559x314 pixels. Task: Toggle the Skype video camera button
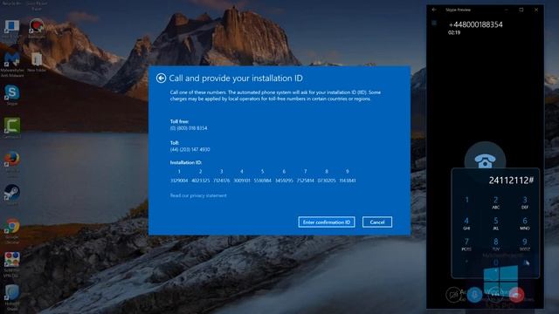[x=453, y=295]
